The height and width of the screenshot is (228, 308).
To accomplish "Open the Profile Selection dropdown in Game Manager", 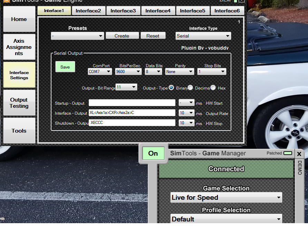I will 226,219.
